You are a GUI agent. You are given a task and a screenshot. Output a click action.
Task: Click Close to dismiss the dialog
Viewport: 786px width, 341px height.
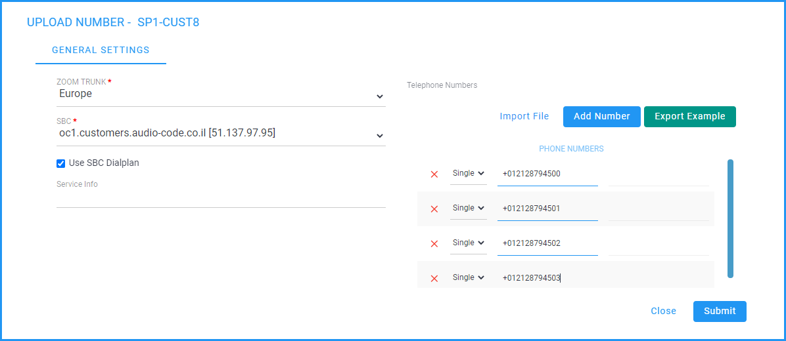(663, 311)
